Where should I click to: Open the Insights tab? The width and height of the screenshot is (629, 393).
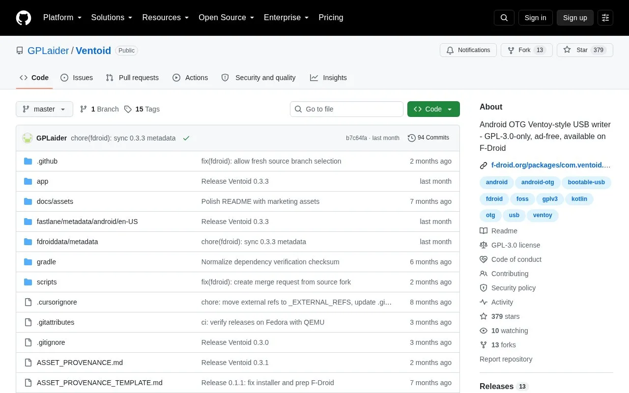(328, 78)
